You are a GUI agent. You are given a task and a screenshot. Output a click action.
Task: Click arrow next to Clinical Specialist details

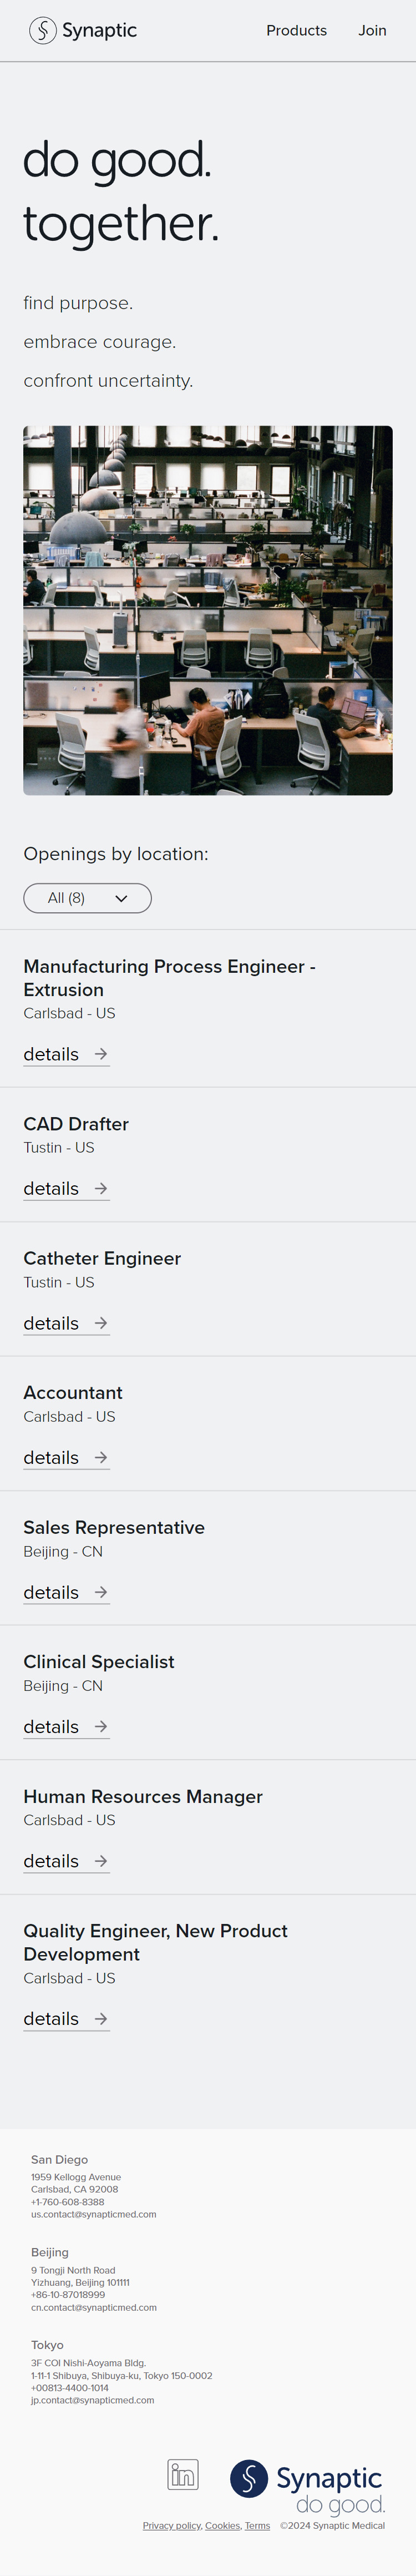(x=101, y=1726)
